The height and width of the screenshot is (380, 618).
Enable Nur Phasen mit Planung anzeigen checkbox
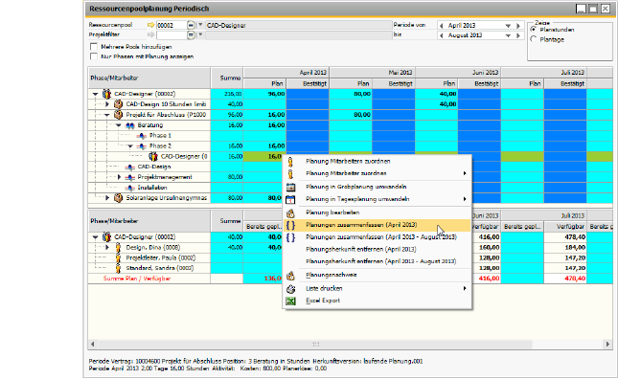point(94,56)
